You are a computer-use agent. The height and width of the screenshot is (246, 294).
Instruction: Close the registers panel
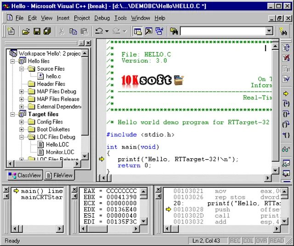pos(74,190)
